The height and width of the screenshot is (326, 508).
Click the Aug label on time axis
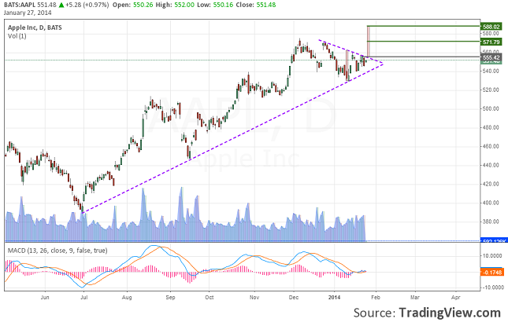[127, 297]
